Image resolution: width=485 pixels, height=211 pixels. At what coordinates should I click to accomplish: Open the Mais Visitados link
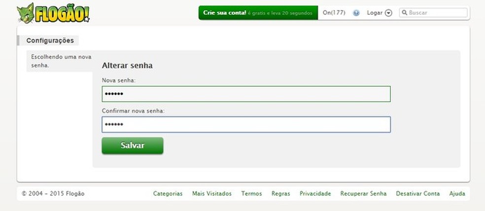coord(212,194)
